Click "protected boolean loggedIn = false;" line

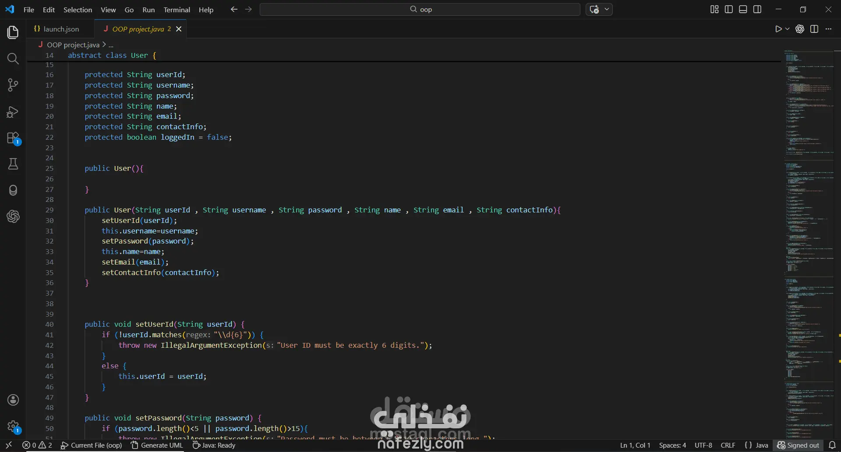pos(158,138)
